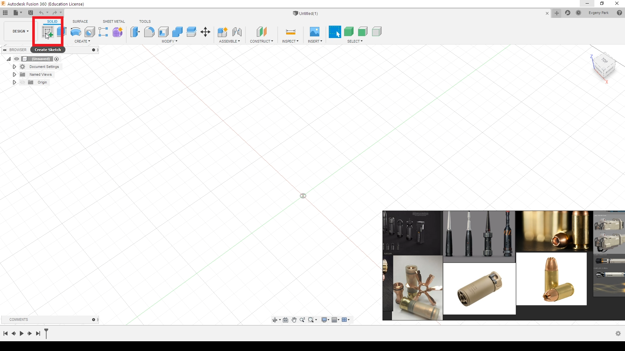Expand the Named Views folder
This screenshot has height=351, width=625.
click(x=14, y=74)
